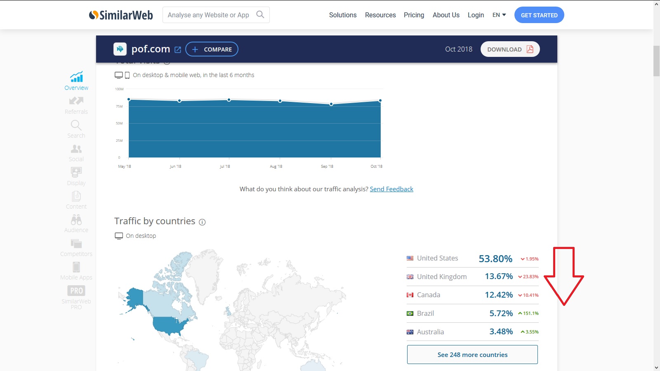Open the Search section in the sidebar

pos(76,129)
